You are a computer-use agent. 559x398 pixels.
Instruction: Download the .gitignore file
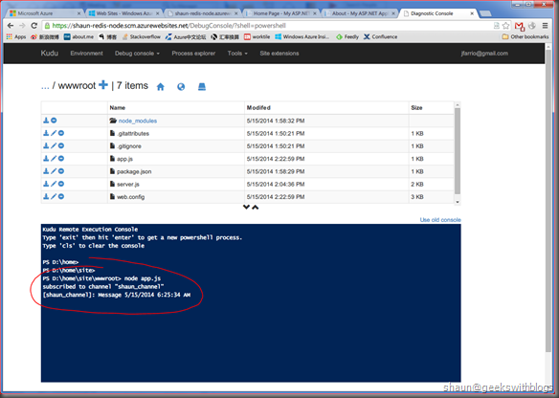pyautogui.click(x=46, y=145)
